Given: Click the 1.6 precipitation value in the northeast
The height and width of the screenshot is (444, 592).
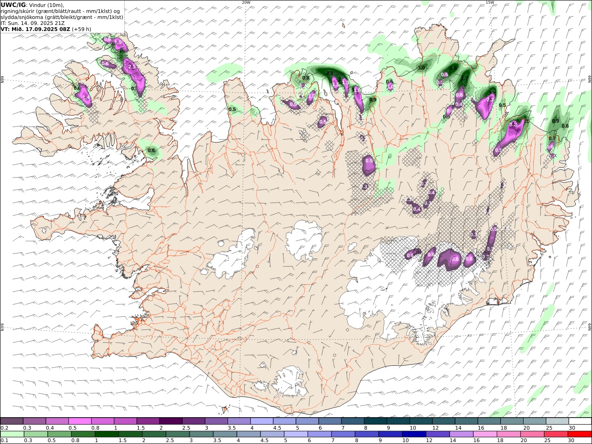Looking at the screenshot, I should (x=453, y=68).
